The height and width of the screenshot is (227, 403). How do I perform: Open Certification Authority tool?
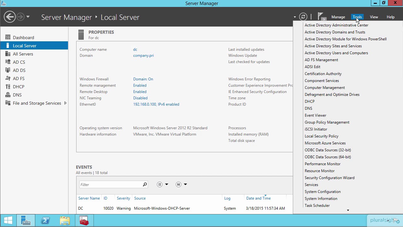coord(323,74)
